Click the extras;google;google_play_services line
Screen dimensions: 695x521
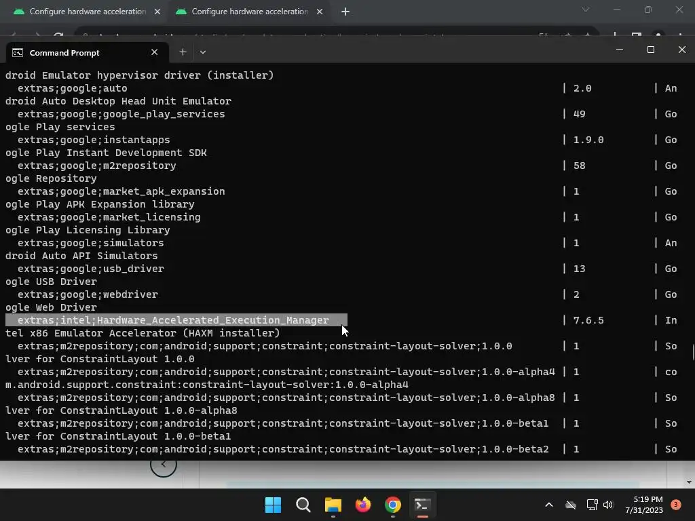tap(121, 114)
